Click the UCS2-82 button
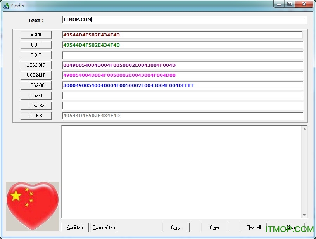This screenshot has height=239, width=316. click(x=36, y=106)
